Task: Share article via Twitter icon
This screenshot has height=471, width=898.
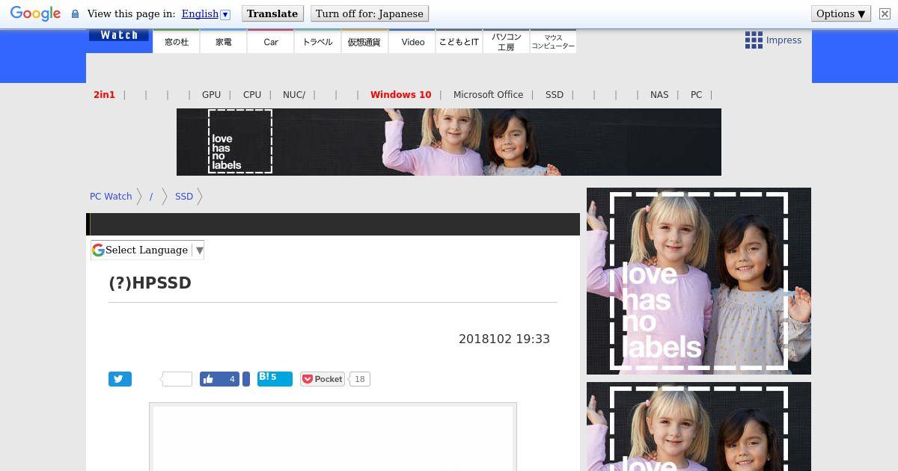Action: (x=120, y=379)
